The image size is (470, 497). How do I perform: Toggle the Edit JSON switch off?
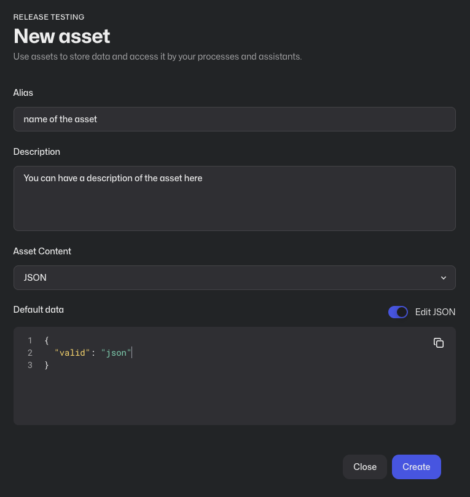(x=398, y=312)
